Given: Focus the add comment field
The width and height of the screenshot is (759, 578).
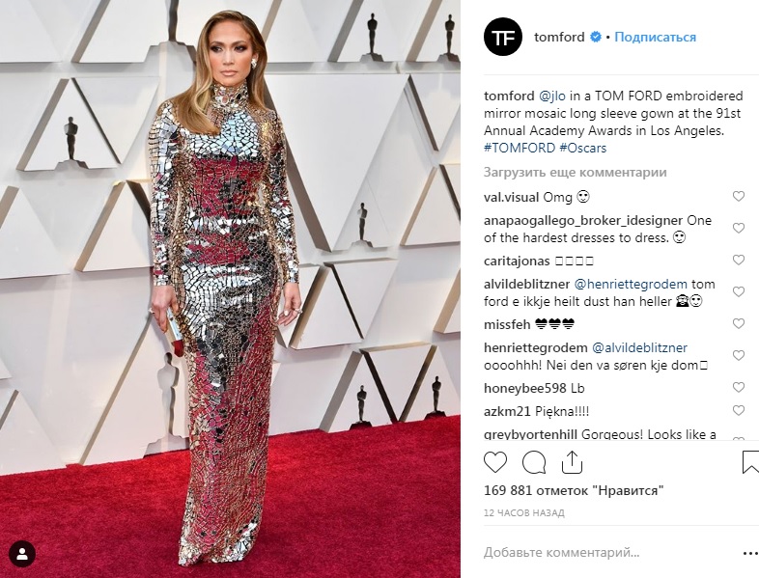Looking at the screenshot, I should (561, 552).
